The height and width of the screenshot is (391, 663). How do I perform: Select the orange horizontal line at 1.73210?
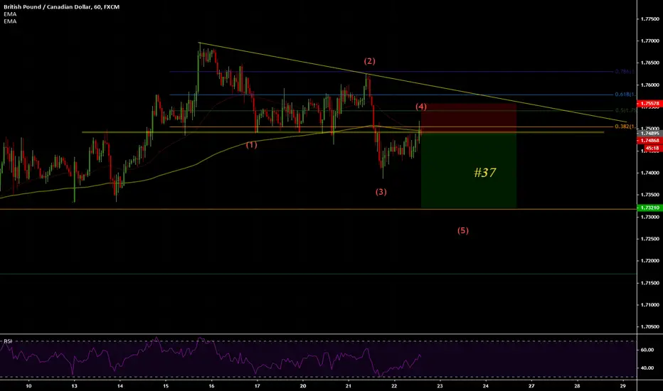point(317,209)
